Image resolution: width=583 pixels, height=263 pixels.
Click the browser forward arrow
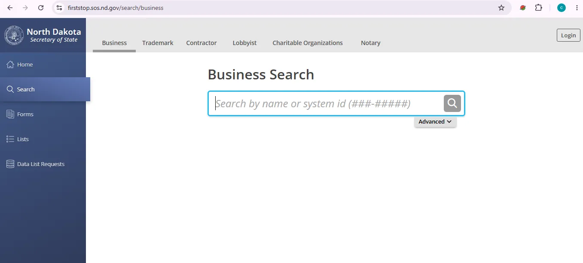coord(25,8)
